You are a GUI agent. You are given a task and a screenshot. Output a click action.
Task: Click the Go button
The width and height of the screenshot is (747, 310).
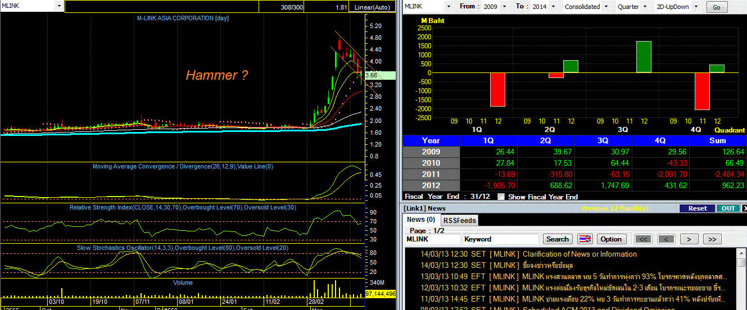(716, 7)
